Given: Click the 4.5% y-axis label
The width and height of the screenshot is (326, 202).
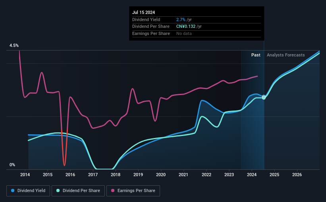Looking at the screenshot, I should (x=14, y=45).
